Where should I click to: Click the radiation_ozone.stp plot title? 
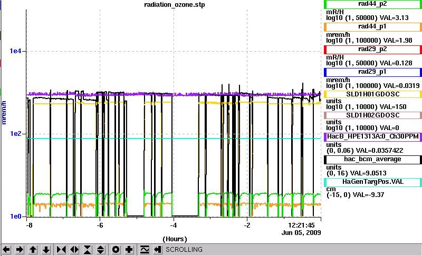click(175, 5)
